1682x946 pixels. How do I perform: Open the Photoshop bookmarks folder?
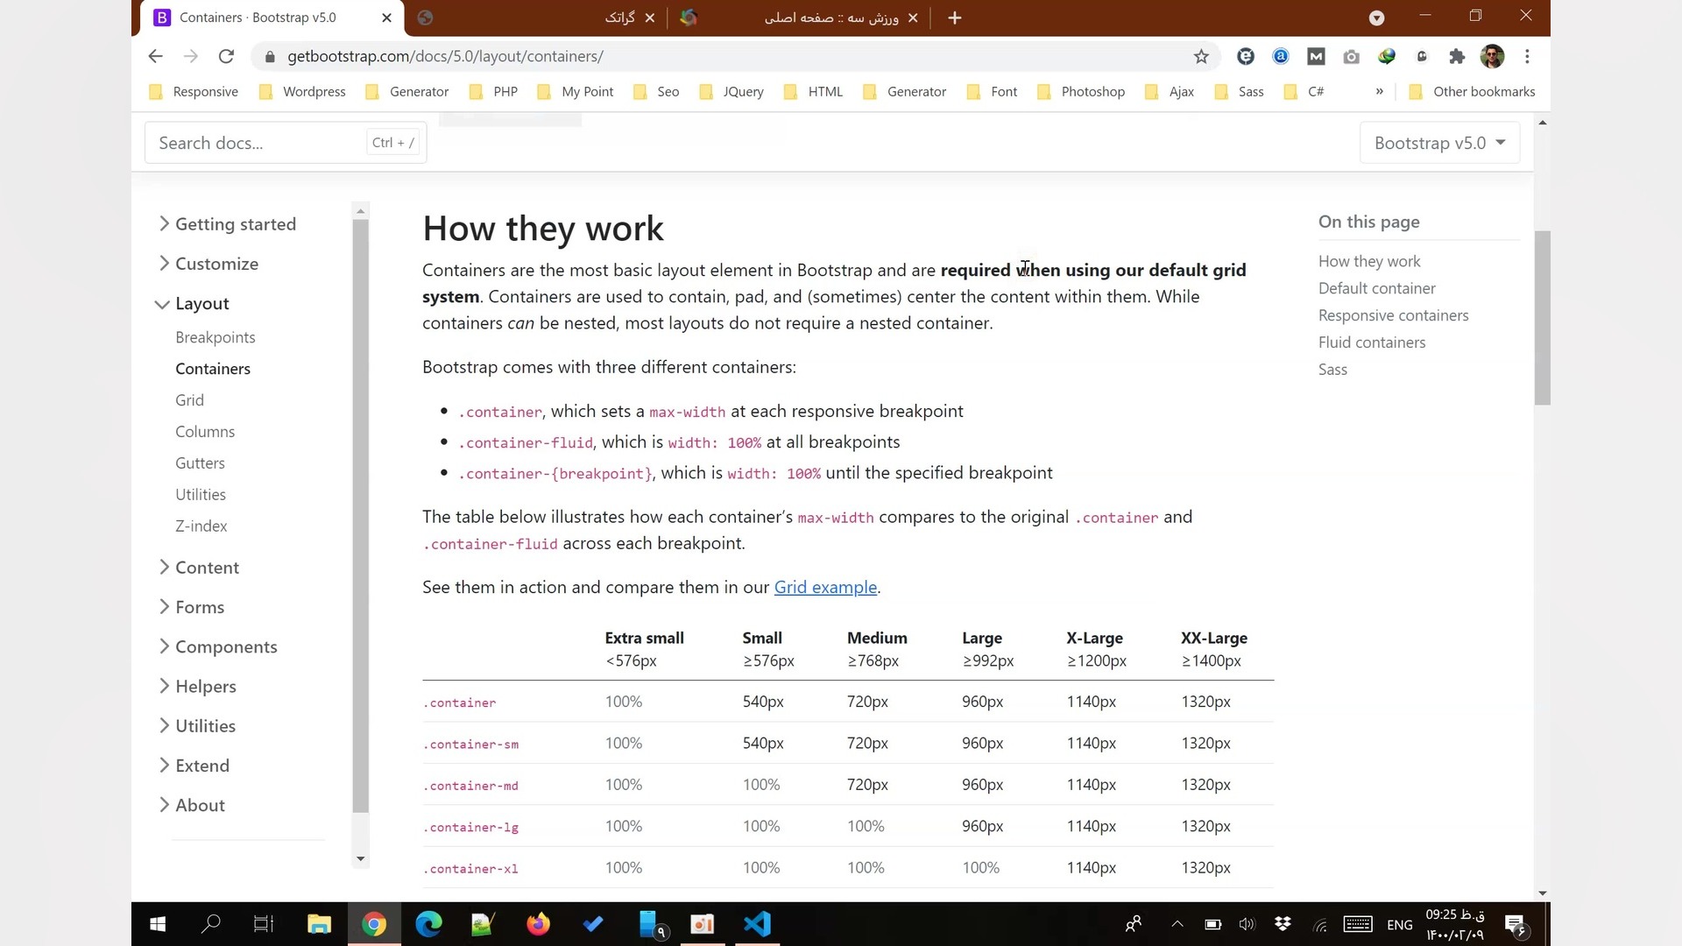[1081, 91]
